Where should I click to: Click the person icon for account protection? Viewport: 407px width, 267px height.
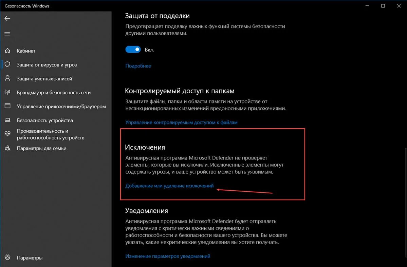[7, 78]
